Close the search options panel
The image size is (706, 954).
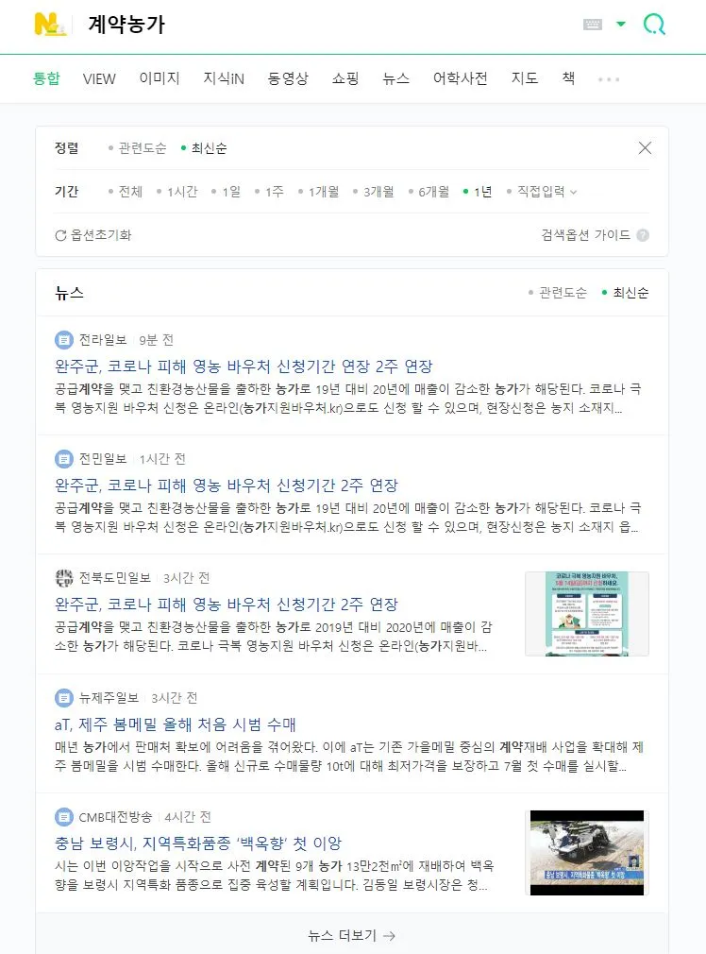tap(645, 148)
